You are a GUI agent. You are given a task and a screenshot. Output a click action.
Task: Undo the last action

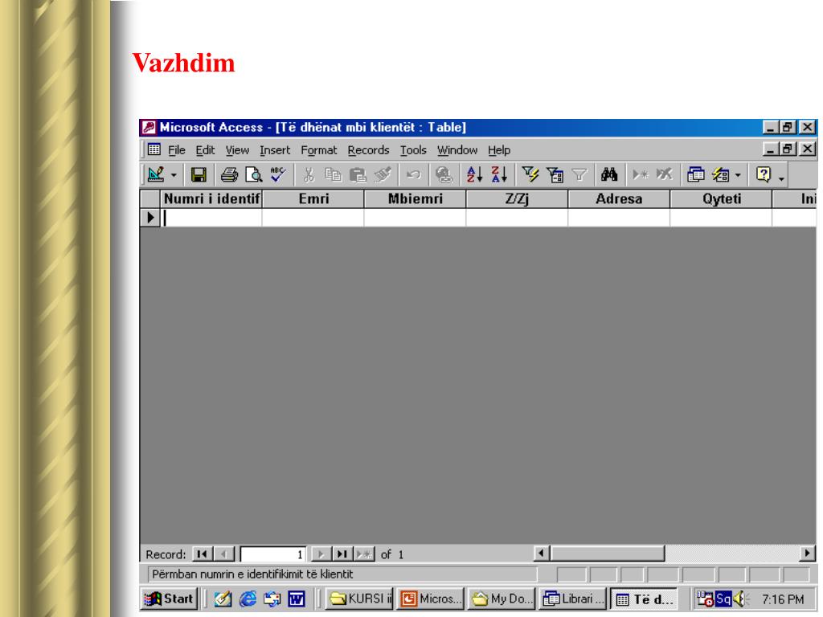414,174
